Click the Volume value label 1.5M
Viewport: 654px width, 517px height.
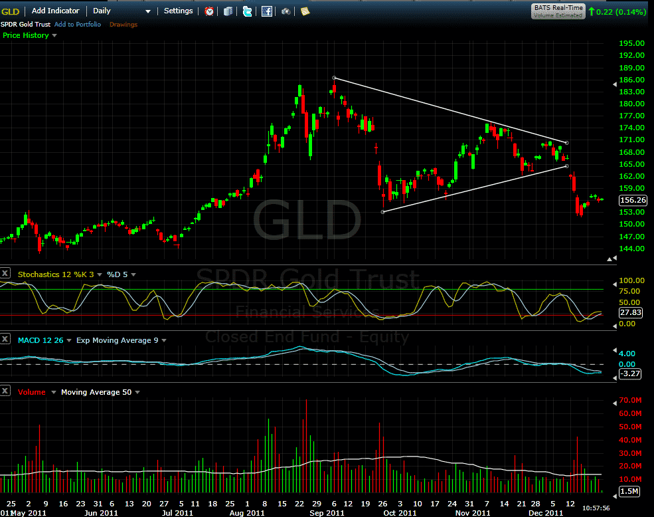pos(629,491)
